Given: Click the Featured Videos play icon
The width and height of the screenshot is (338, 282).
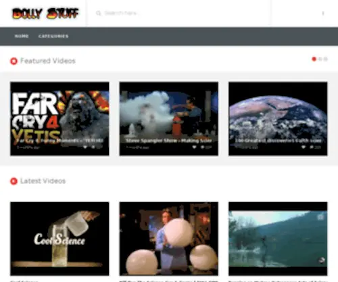Looking at the screenshot, I should coord(14,61).
